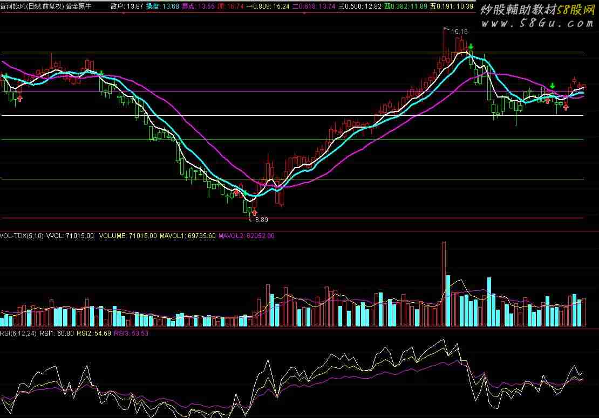Image resolution: width=599 pixels, height=418 pixels.
Task: Select the 黄金黑牛 indicator name
Action: coord(79,6)
